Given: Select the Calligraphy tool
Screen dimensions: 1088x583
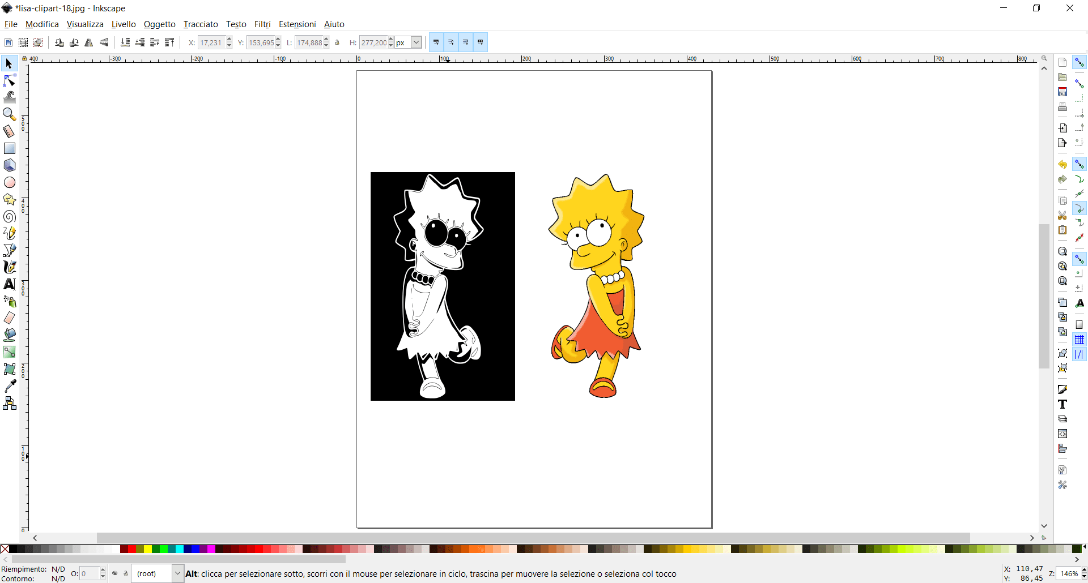Looking at the screenshot, I should click(9, 267).
